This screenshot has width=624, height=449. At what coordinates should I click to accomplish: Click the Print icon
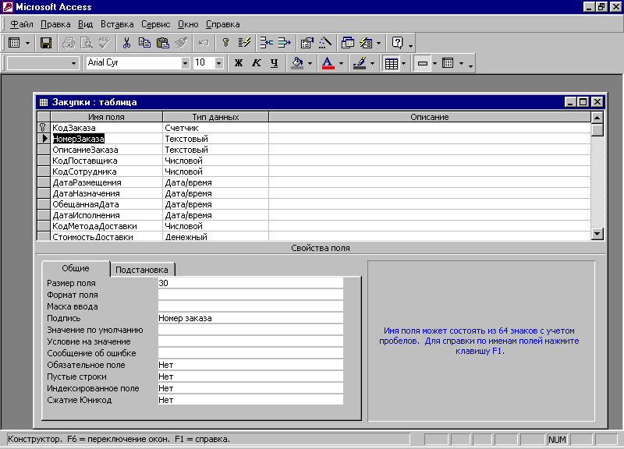click(69, 43)
